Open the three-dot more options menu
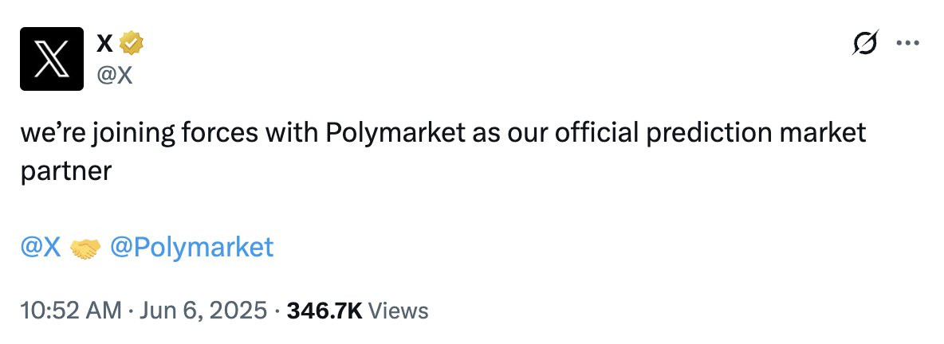The image size is (944, 344). (x=908, y=43)
